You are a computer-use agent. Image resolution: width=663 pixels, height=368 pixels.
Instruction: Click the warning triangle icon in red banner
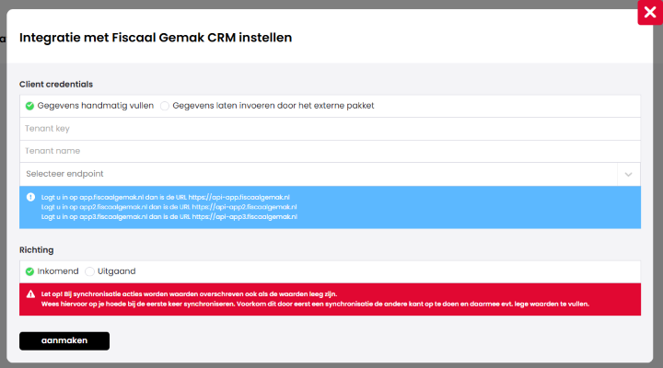click(x=30, y=294)
